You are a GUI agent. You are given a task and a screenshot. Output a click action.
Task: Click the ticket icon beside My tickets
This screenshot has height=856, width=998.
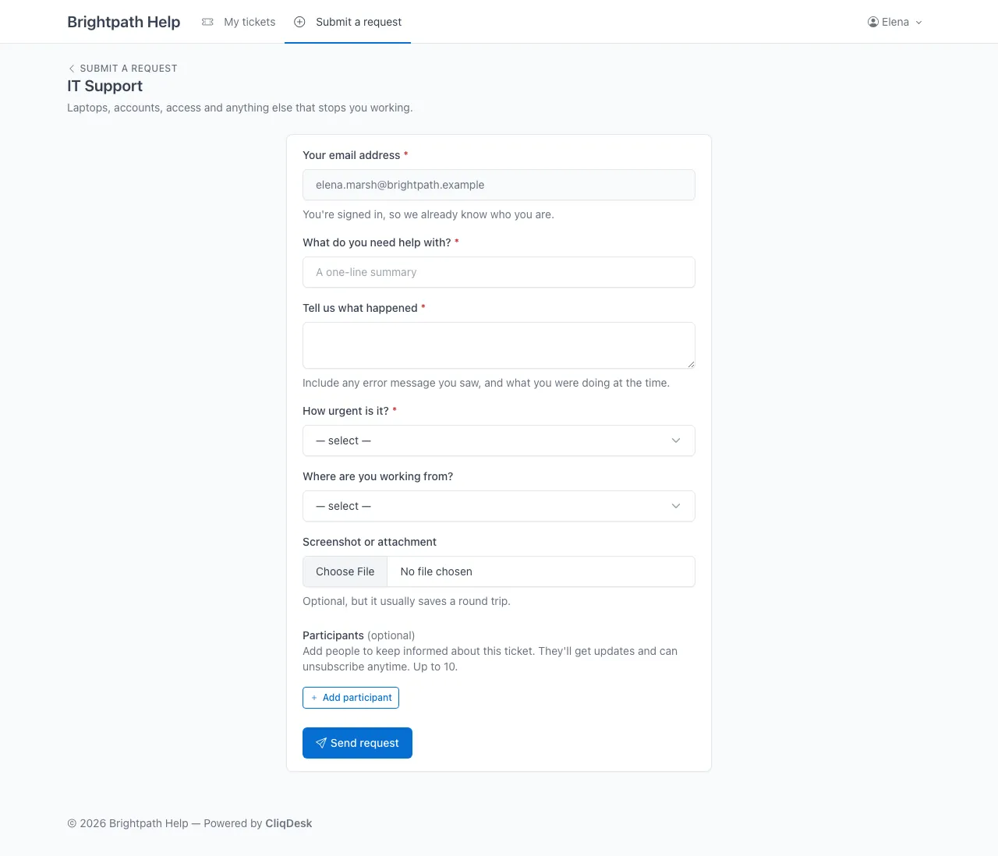pyautogui.click(x=207, y=22)
